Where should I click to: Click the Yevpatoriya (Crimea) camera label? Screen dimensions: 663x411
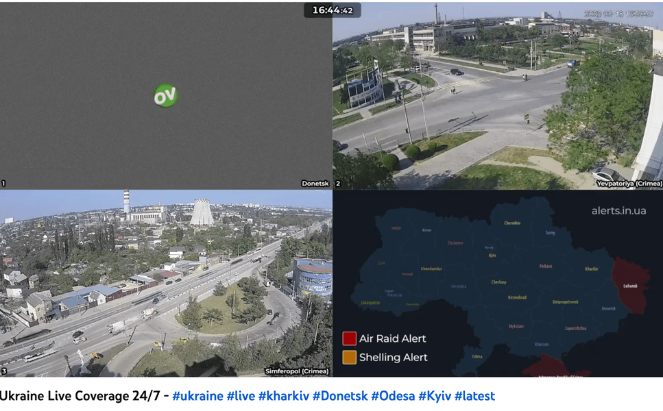629,184
